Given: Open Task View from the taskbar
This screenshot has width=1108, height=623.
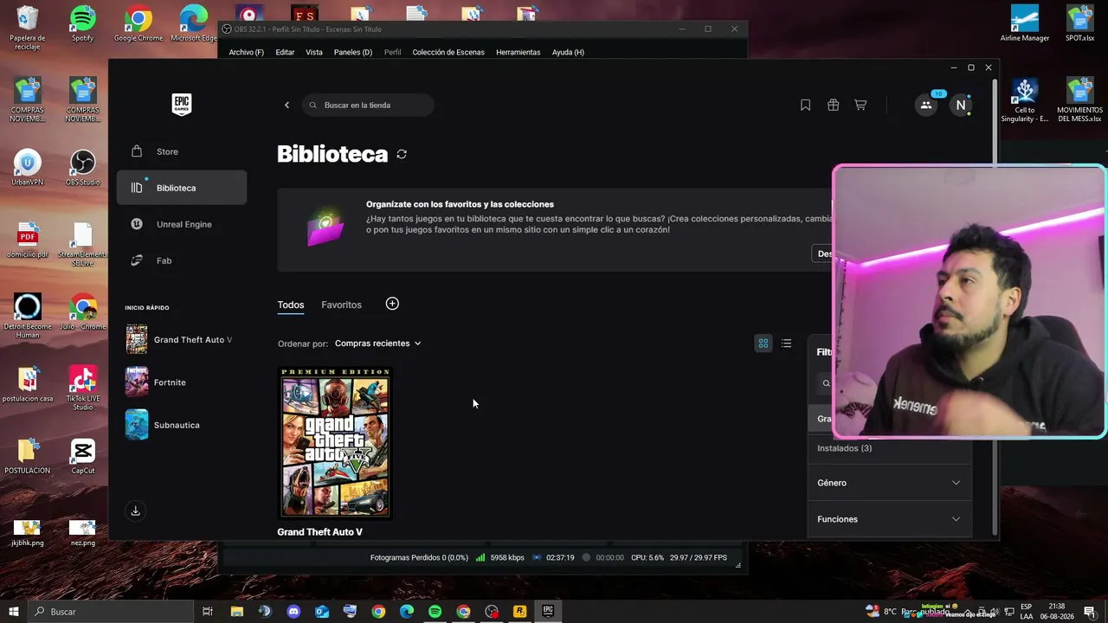Looking at the screenshot, I should (208, 612).
